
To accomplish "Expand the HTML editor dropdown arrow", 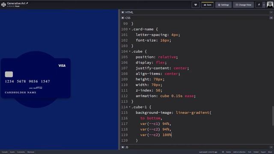I will tap(271, 12).
